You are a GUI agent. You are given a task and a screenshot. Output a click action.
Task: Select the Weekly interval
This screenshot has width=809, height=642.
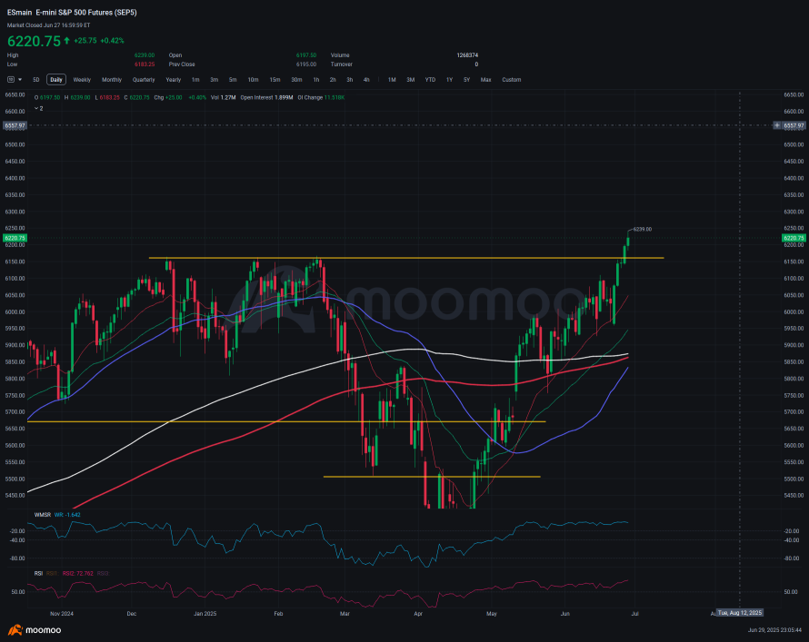click(x=82, y=79)
